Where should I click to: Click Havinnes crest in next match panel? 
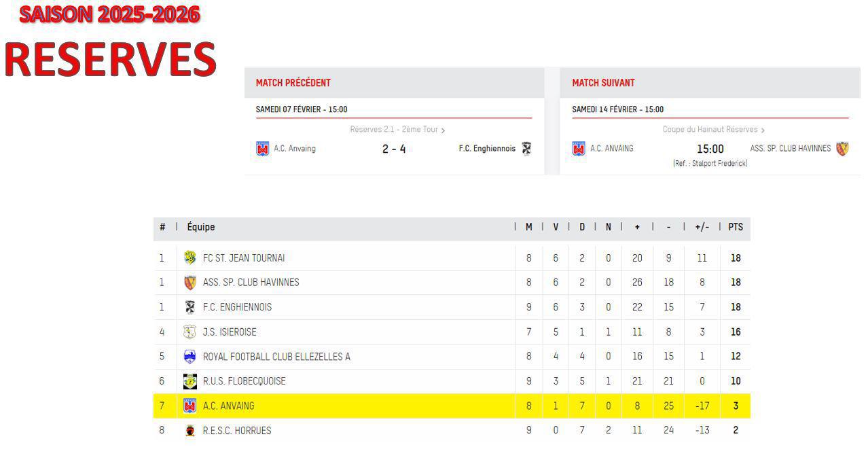[842, 149]
